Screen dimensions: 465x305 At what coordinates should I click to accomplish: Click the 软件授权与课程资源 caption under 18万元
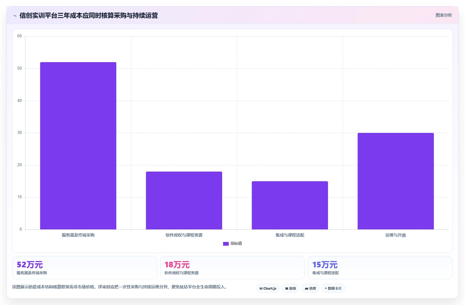click(182, 273)
